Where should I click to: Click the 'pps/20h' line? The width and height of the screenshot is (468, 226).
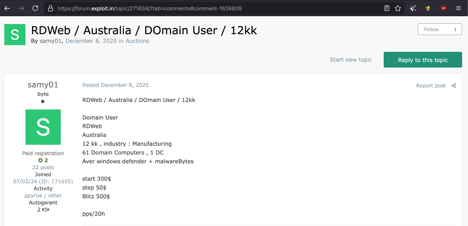[x=94, y=214]
